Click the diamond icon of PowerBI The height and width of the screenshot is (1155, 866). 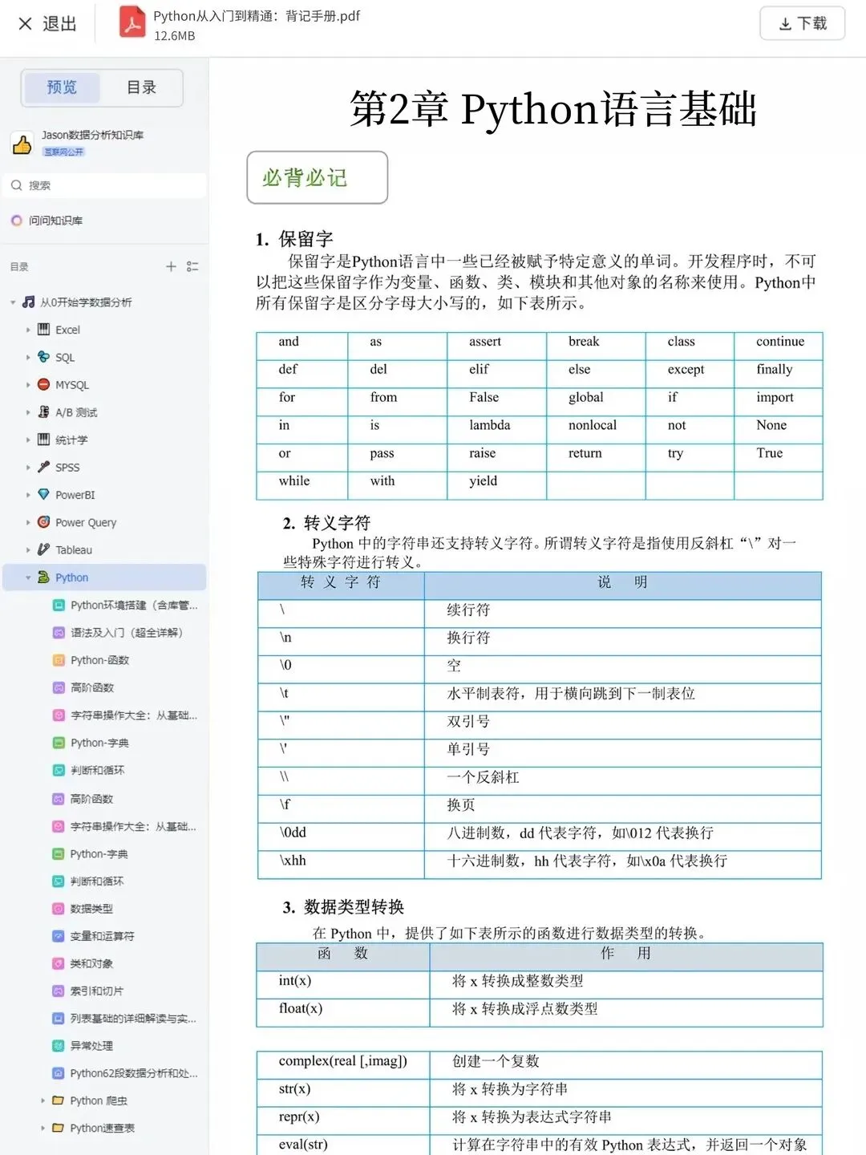pyautogui.click(x=44, y=494)
